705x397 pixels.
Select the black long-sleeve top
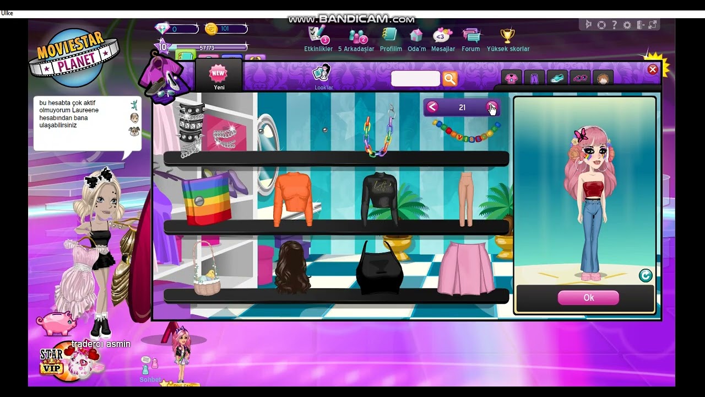pos(379,198)
